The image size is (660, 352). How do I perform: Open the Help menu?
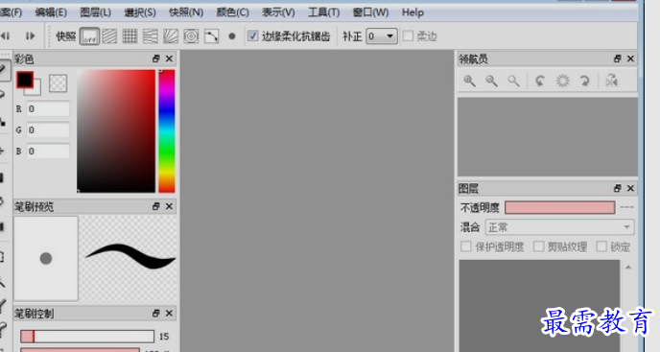[x=412, y=12]
